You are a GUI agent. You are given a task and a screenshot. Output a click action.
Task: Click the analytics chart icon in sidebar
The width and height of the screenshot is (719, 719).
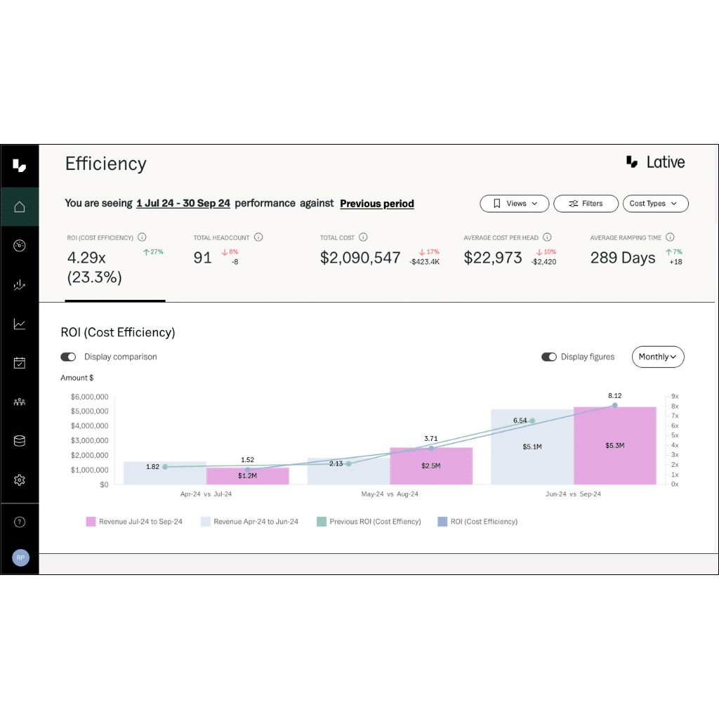tap(20, 284)
